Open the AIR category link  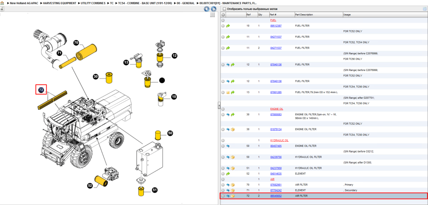[272, 179]
